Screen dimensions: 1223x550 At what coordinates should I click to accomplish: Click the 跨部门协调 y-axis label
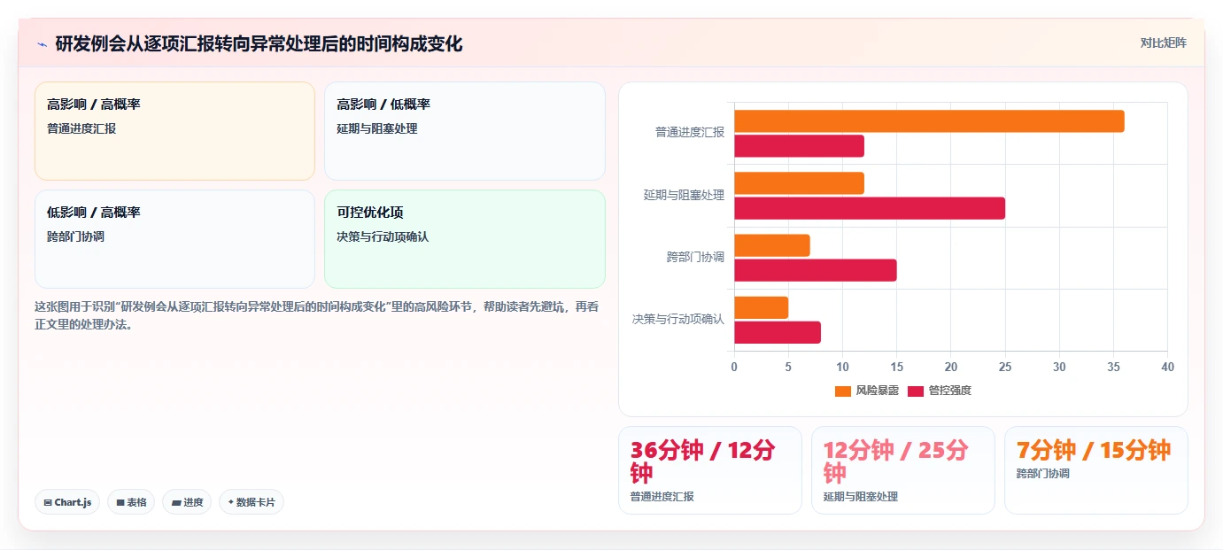tap(696, 257)
